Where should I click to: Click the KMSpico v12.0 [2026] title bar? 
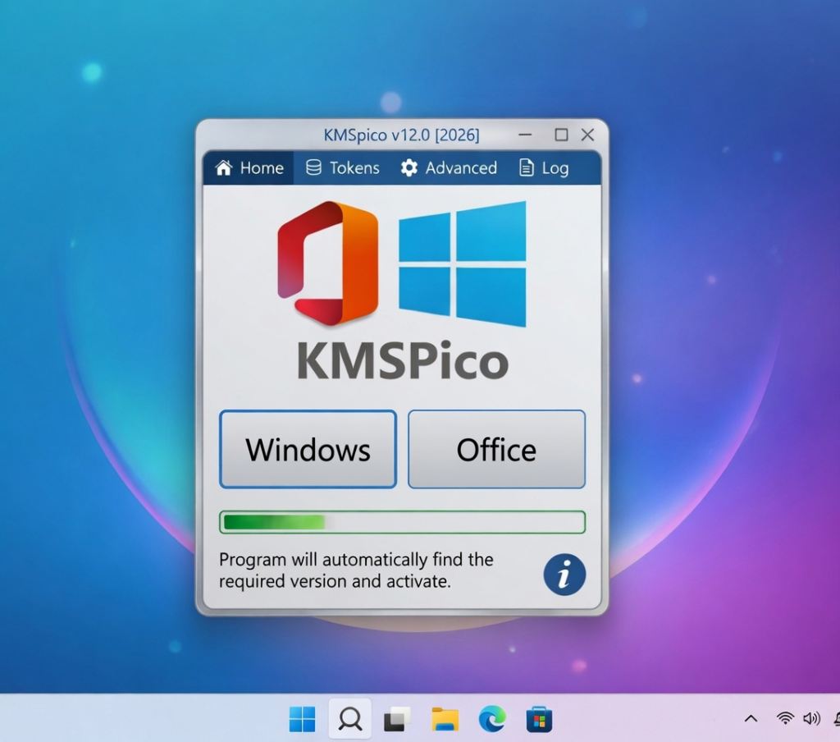(402, 135)
